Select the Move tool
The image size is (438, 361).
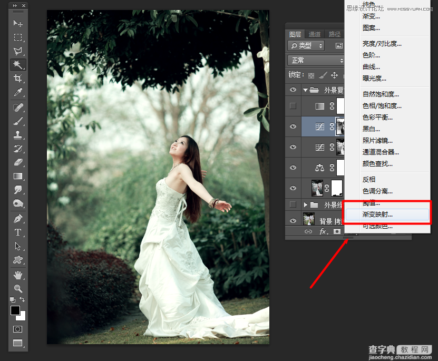[18, 23]
